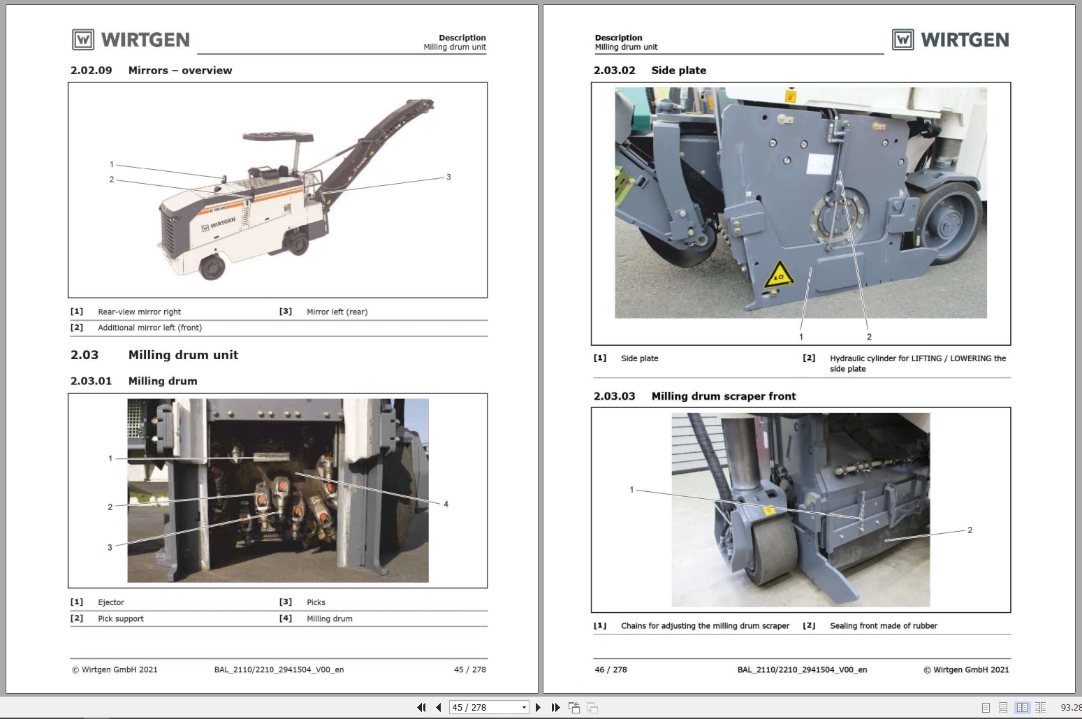Click the previous view button
This screenshot has width=1082, height=719.
[574, 707]
